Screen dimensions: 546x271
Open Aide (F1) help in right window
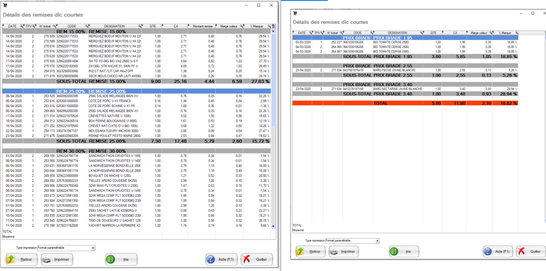click(497, 251)
